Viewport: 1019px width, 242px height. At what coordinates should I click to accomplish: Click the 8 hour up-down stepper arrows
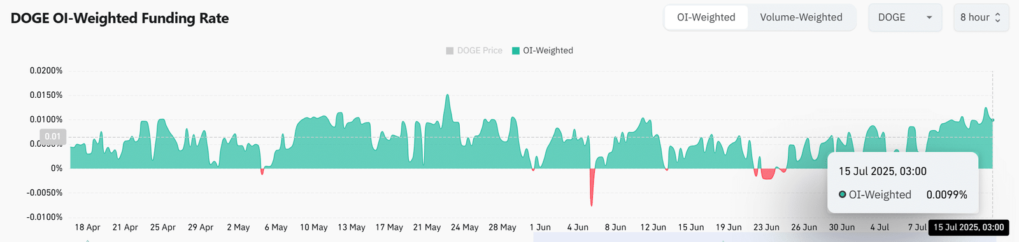click(998, 18)
